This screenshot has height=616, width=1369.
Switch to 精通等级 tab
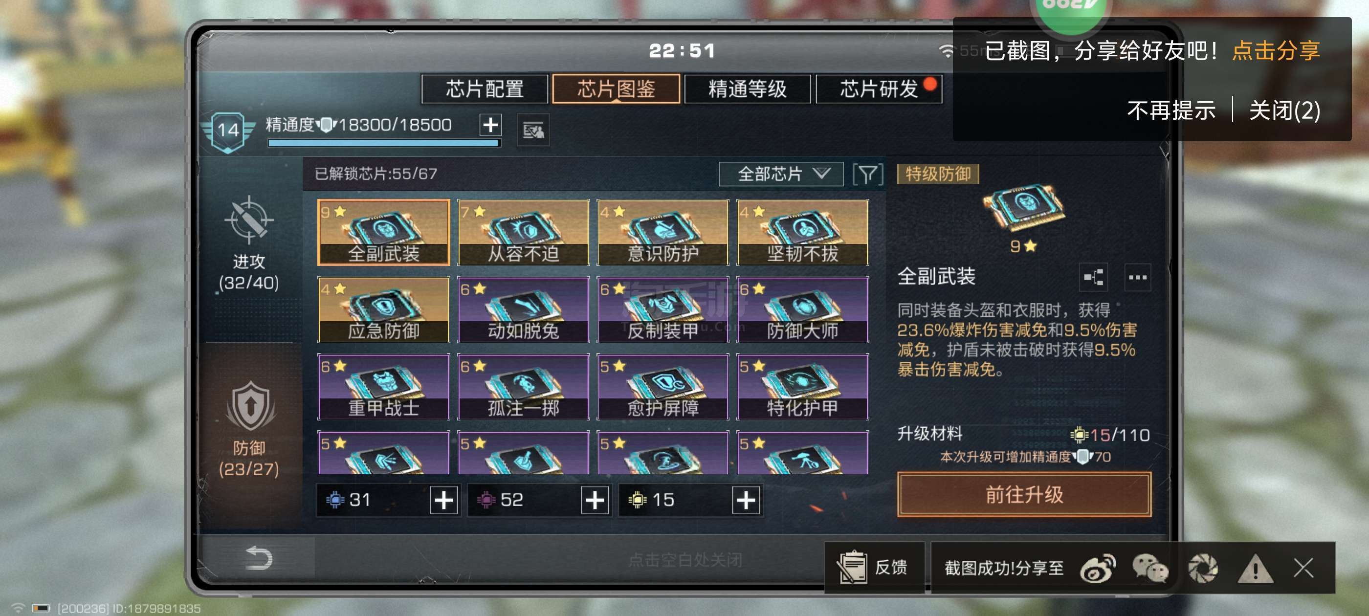click(747, 89)
